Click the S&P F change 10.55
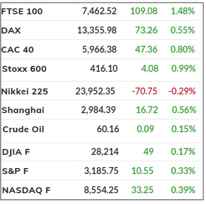The height and width of the screenshot is (204, 206). [x=142, y=171]
